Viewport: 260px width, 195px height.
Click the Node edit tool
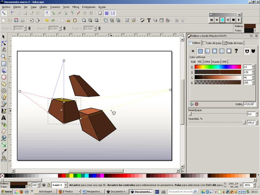point(4,43)
